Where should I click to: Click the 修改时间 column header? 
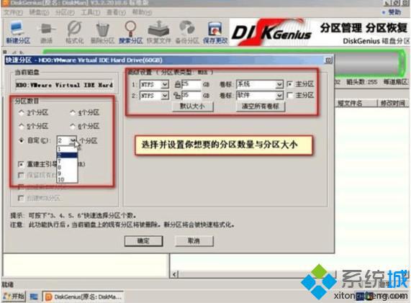coord(392,103)
